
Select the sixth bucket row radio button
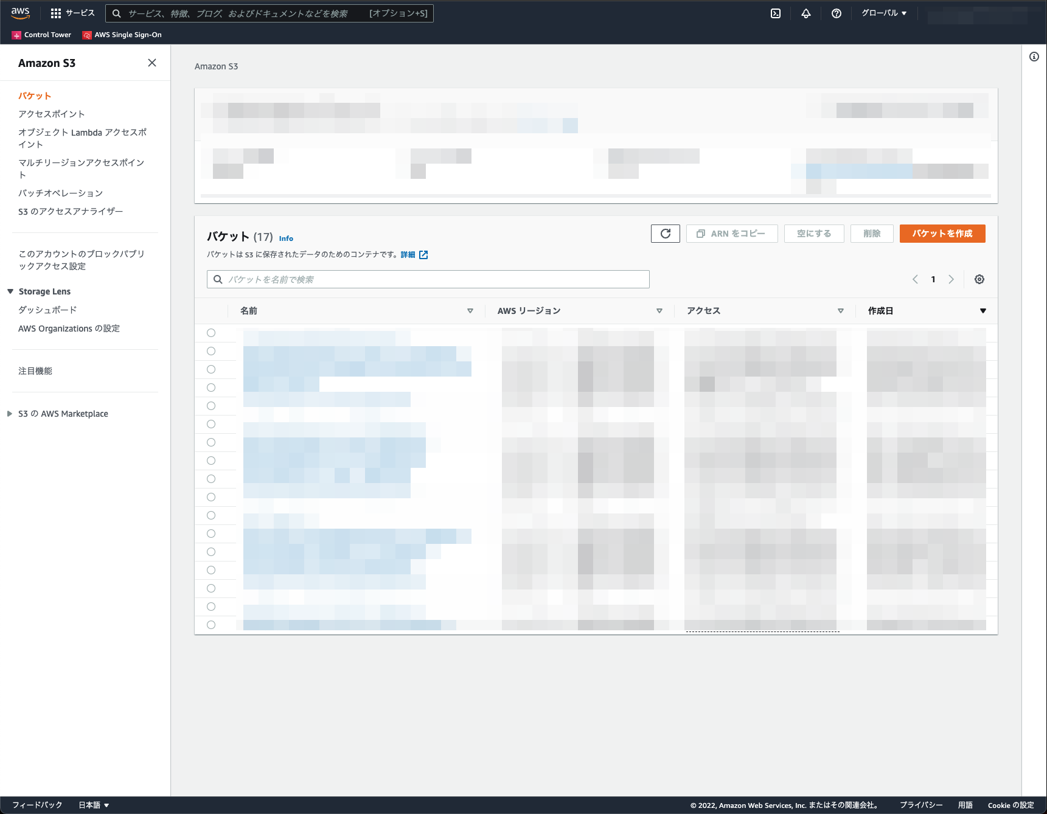tap(211, 424)
